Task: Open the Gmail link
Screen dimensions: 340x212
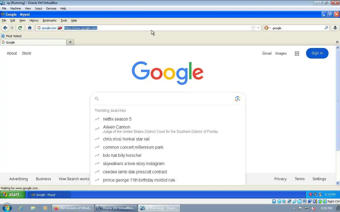Action: tap(267, 53)
